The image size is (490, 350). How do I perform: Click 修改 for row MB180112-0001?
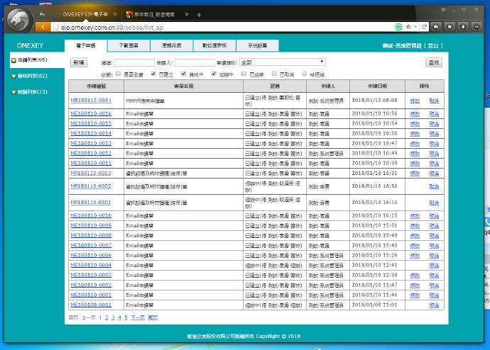tap(415, 101)
